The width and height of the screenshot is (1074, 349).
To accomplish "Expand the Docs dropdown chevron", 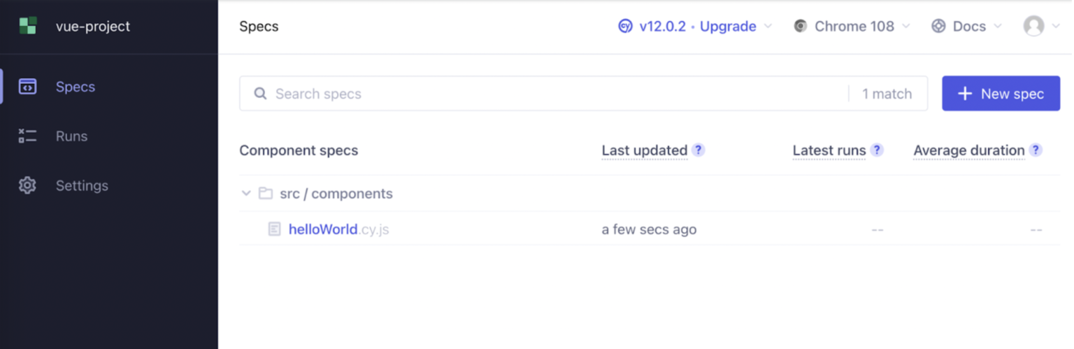I will coord(998,27).
